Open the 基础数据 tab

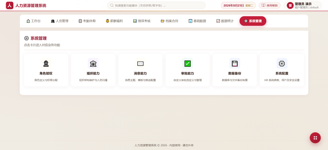point(197,21)
